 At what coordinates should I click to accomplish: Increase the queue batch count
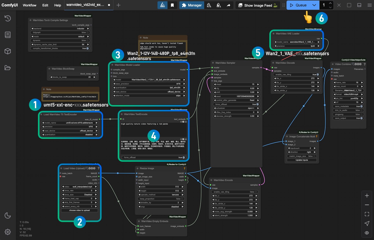tap(330, 3)
